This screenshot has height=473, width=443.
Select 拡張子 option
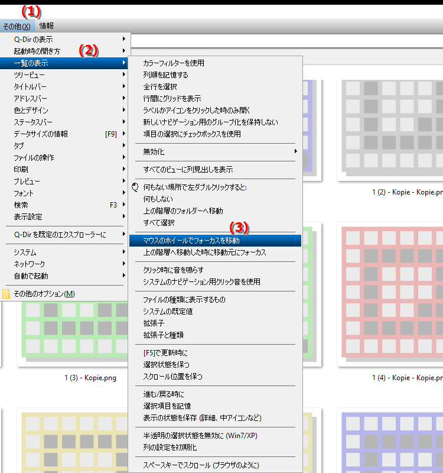[215, 323]
